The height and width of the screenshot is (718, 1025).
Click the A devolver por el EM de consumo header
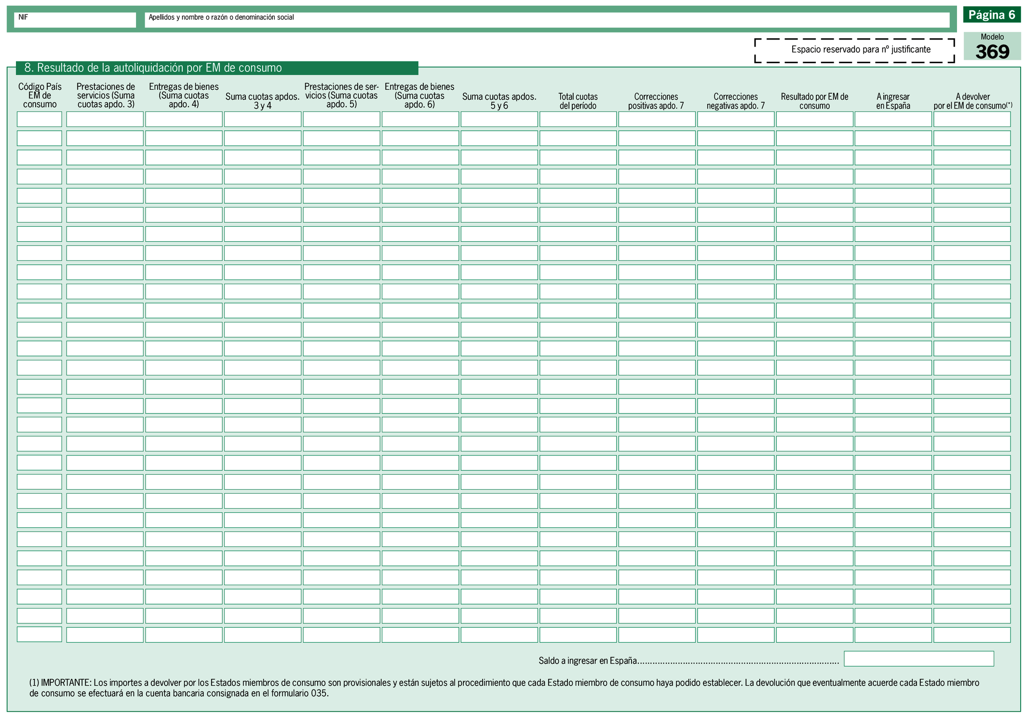tap(973, 101)
